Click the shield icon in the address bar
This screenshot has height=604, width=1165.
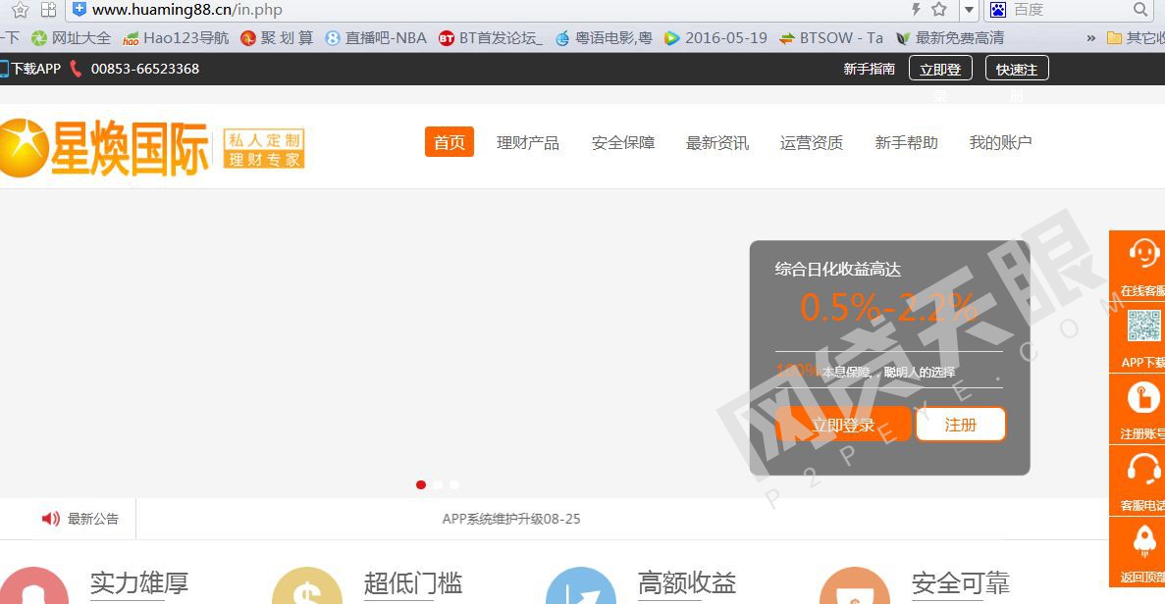[x=79, y=10]
